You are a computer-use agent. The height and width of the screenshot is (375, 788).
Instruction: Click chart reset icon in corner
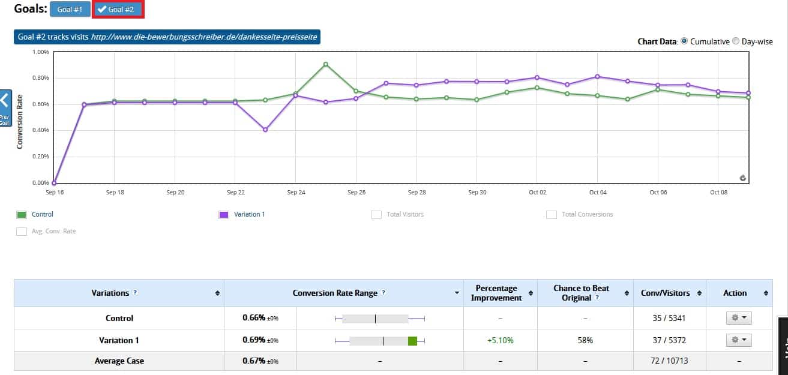tap(743, 178)
